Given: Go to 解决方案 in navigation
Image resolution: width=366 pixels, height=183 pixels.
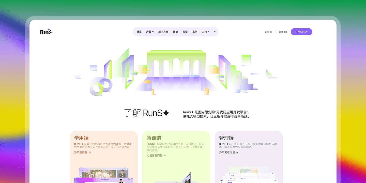Looking at the screenshot, I should pyautogui.click(x=163, y=32).
